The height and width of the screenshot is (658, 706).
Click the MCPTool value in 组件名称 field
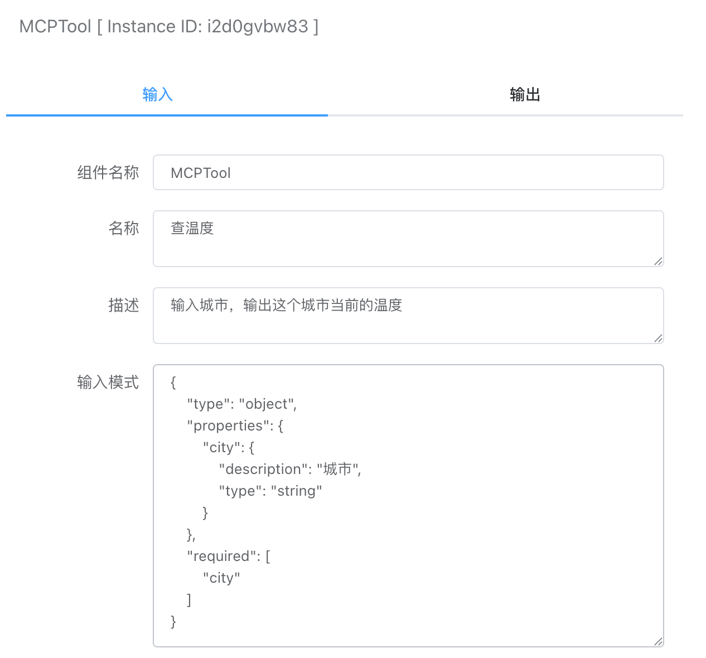[201, 172]
